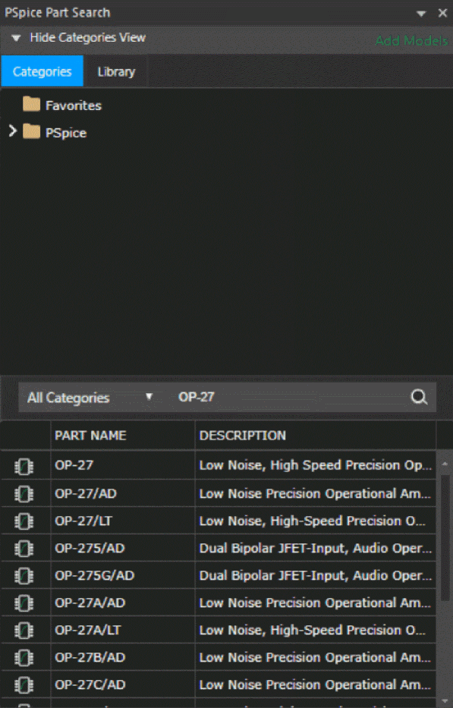The height and width of the screenshot is (708, 453).
Task: Click the OP-27 search input field
Action: (x=291, y=398)
